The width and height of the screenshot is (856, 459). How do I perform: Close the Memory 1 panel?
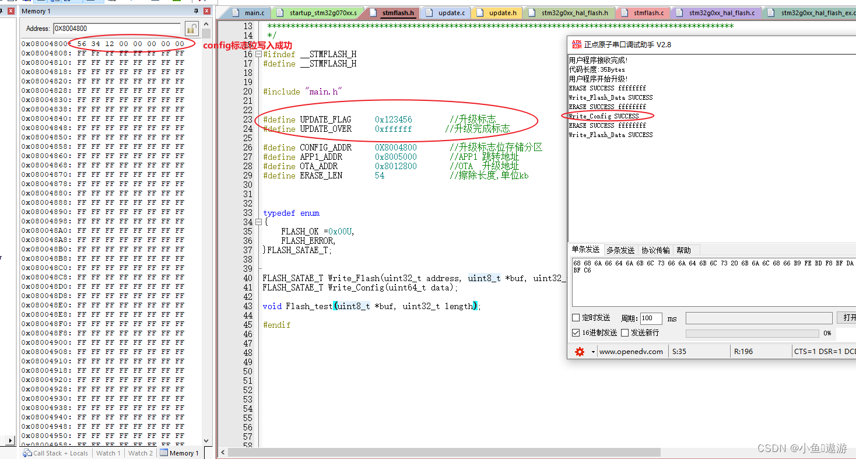pyautogui.click(x=206, y=11)
